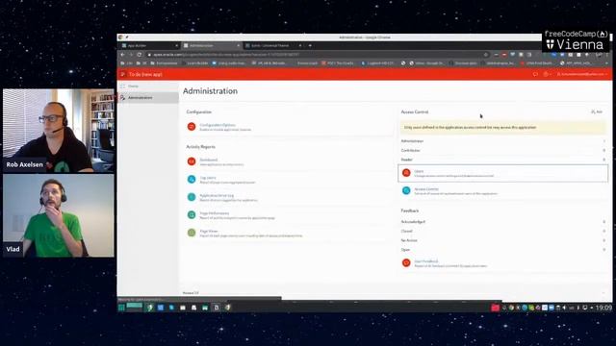Open the feedback speech bubble icon in red header
Image resolution: width=616 pixels, height=346 pixels.
tap(535, 74)
